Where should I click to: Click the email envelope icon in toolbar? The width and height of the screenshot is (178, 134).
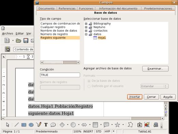(32, 40)
